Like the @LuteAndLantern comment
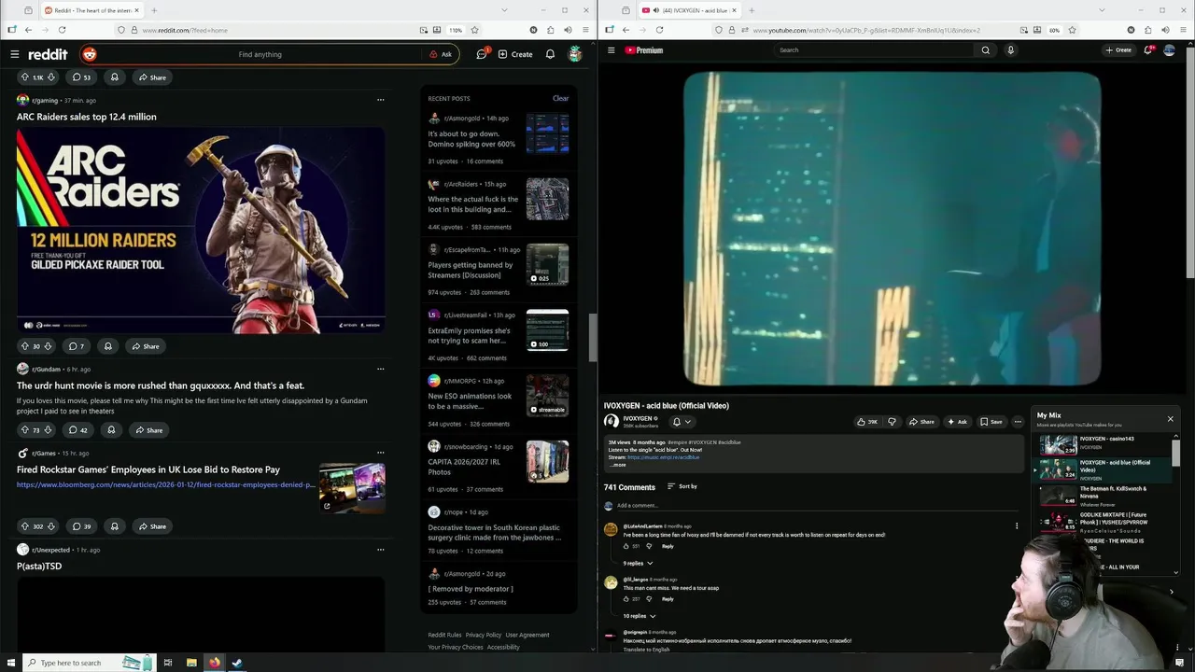Image resolution: width=1195 pixels, height=672 pixels. tap(626, 546)
